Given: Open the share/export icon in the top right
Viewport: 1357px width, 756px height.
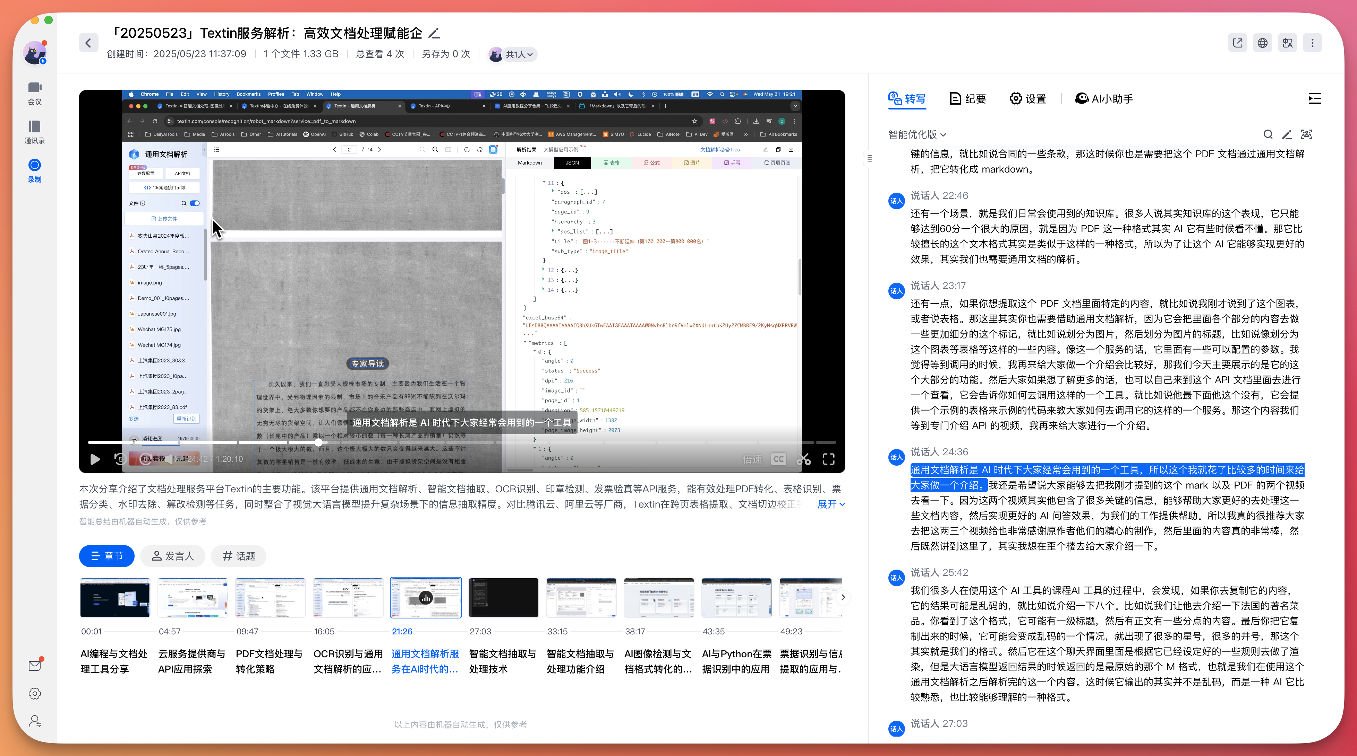Looking at the screenshot, I should tap(1237, 43).
